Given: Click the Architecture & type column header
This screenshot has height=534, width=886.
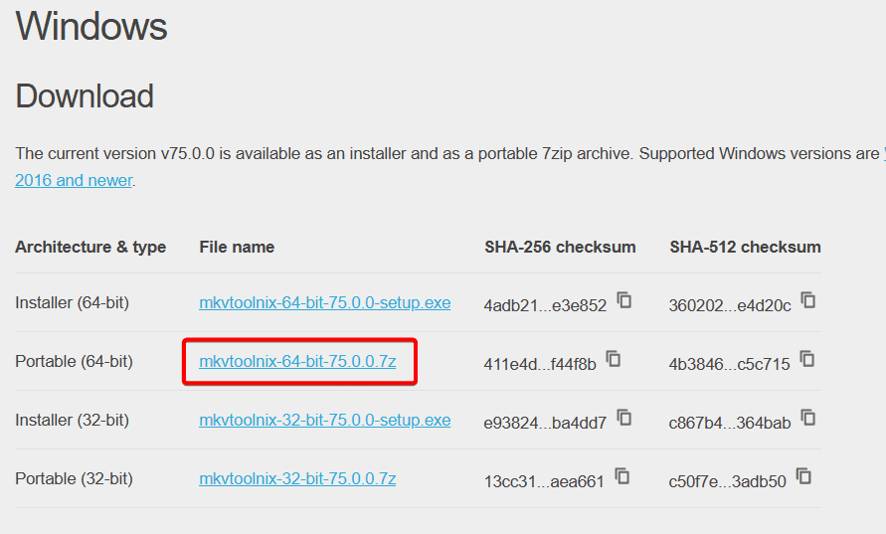Looking at the screenshot, I should point(90,247).
